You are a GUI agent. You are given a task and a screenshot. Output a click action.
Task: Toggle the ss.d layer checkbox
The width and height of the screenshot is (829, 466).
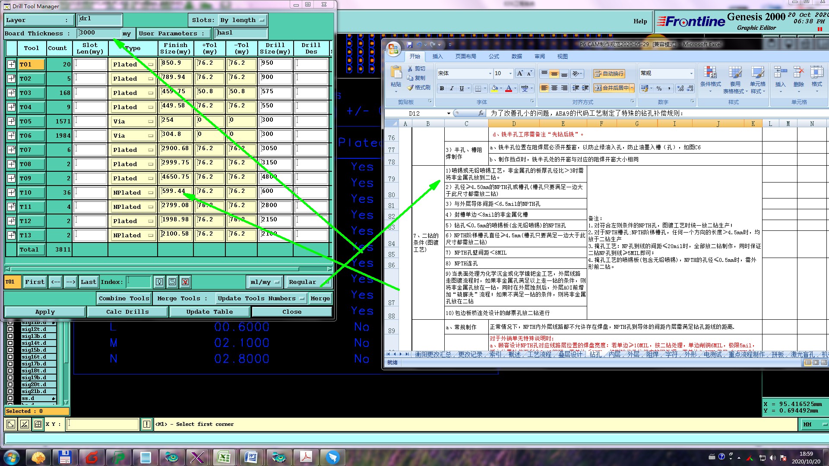(x=10, y=398)
